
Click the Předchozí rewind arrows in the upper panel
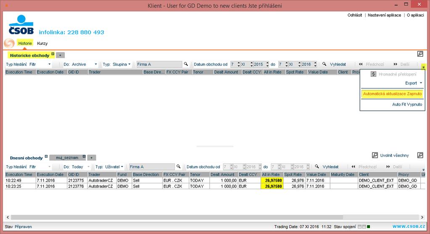click(361, 64)
